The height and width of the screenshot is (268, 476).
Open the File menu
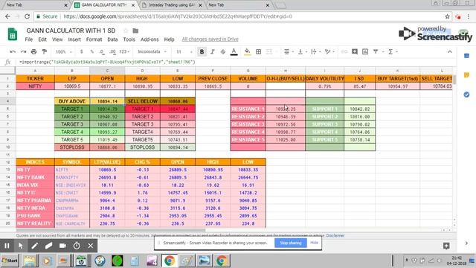pyautogui.click(x=29, y=39)
